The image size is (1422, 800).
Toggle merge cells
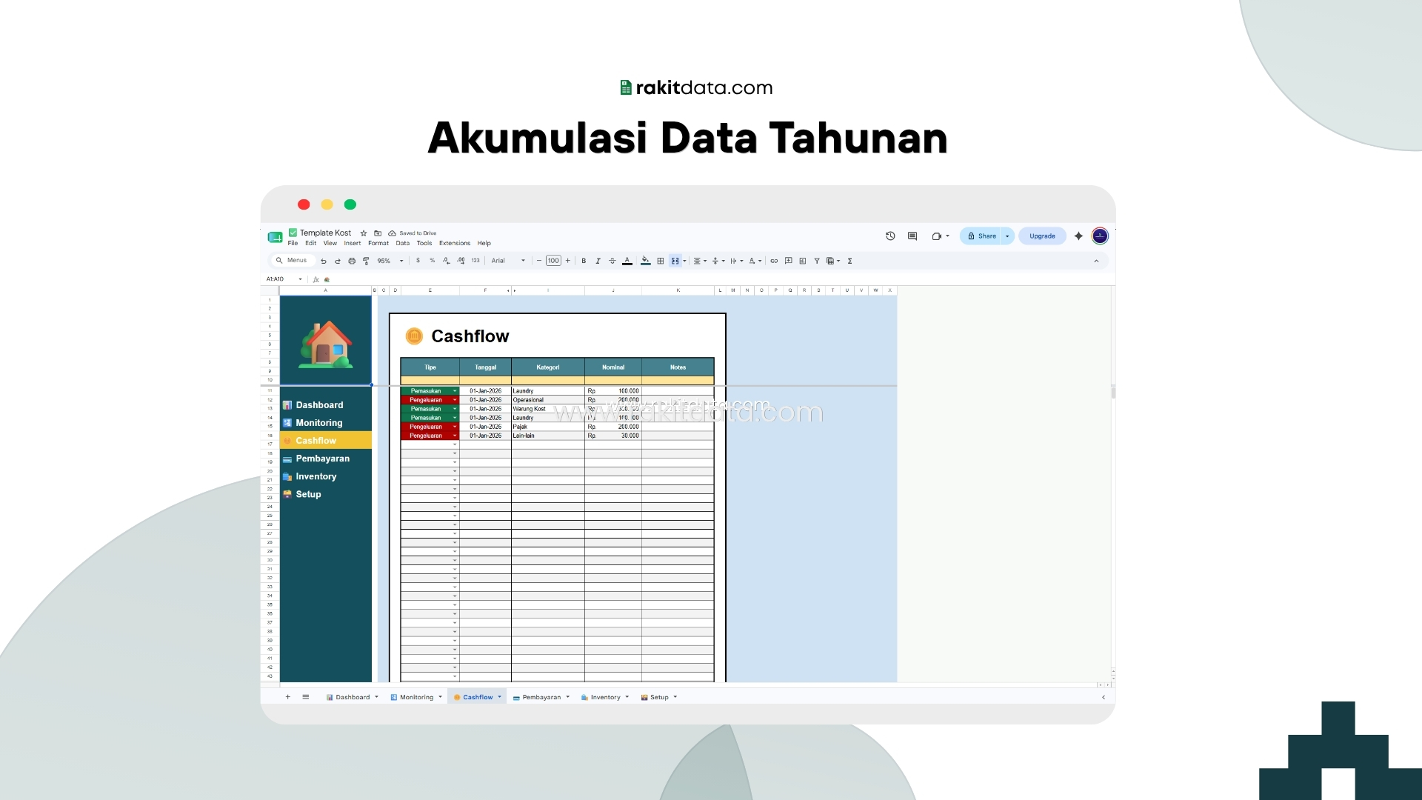675,261
